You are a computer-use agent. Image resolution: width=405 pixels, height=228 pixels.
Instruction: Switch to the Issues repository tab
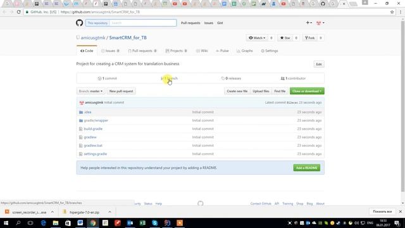pos(110,51)
